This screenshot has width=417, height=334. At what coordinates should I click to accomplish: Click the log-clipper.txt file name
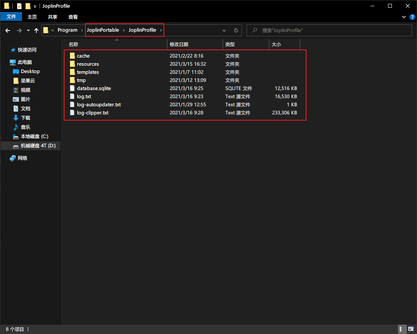(x=92, y=113)
